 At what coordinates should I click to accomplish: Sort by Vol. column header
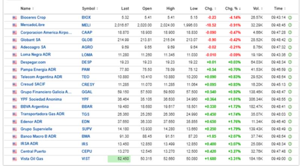(x=257, y=8)
